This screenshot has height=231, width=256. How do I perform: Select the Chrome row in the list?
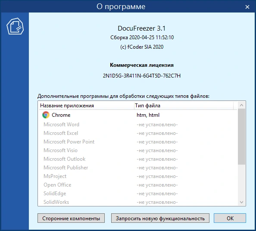pos(138,115)
